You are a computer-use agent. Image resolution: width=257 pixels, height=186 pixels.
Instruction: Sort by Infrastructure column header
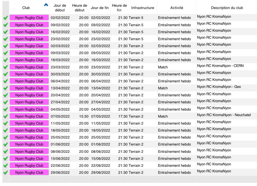pos(143,8)
